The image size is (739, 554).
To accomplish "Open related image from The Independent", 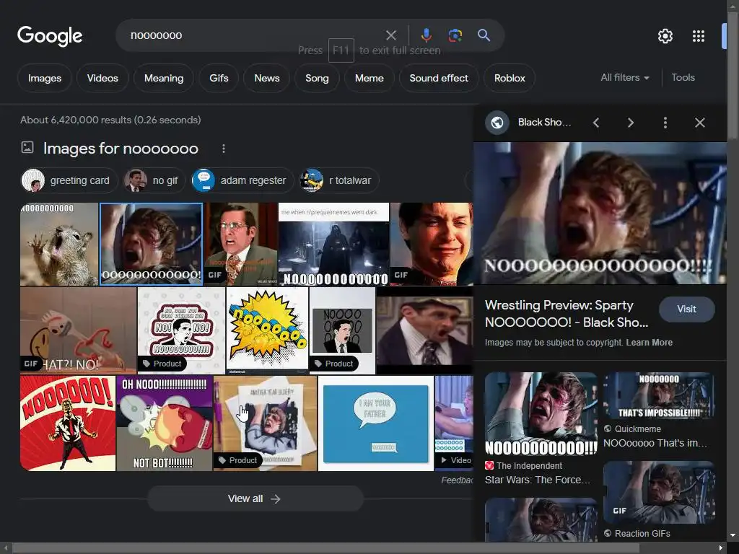I will 541,413.
